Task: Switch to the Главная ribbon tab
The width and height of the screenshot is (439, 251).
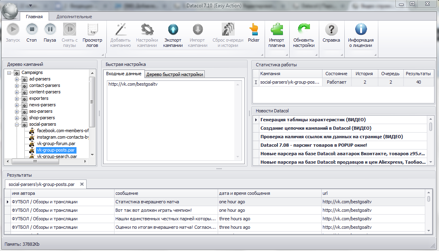Action: tap(34, 17)
